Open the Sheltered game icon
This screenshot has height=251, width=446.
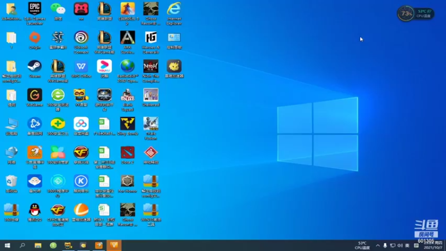[x=151, y=98]
